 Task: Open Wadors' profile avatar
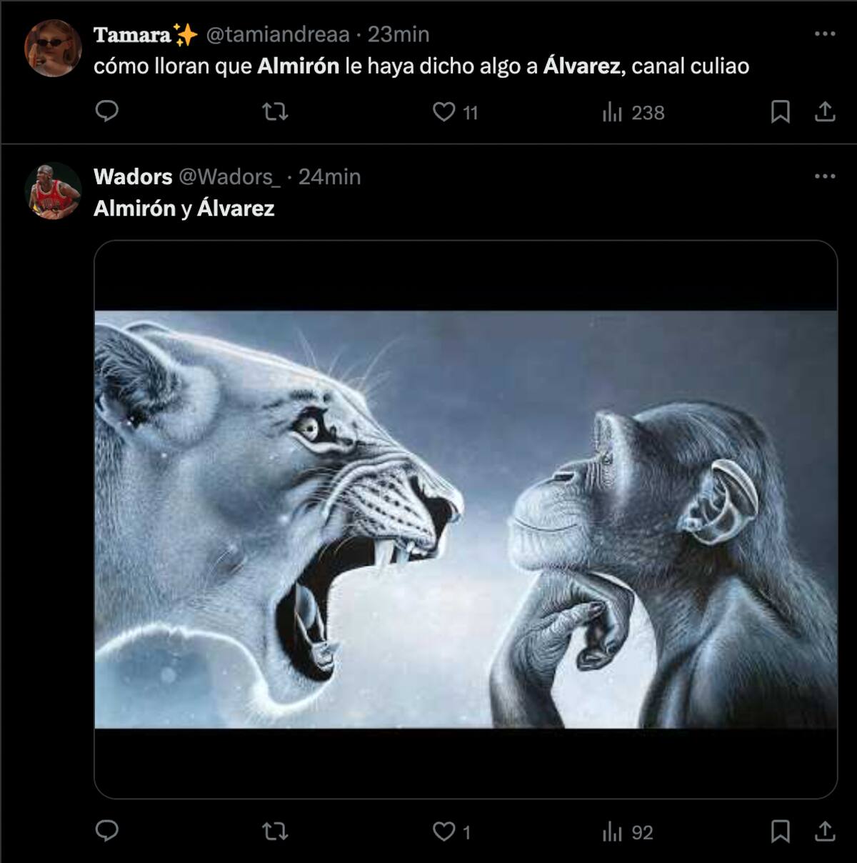[x=53, y=191]
